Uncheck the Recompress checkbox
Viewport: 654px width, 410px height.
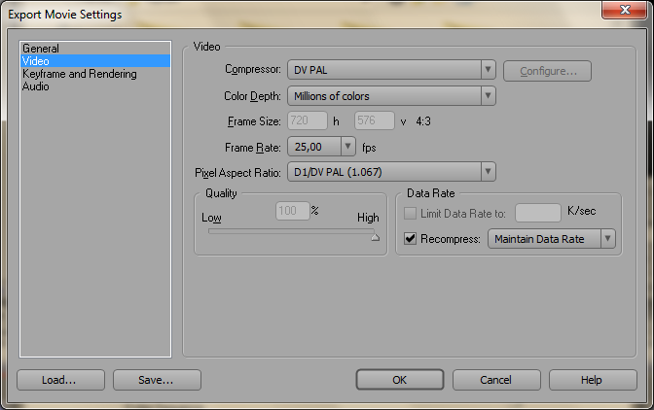pyautogui.click(x=410, y=238)
